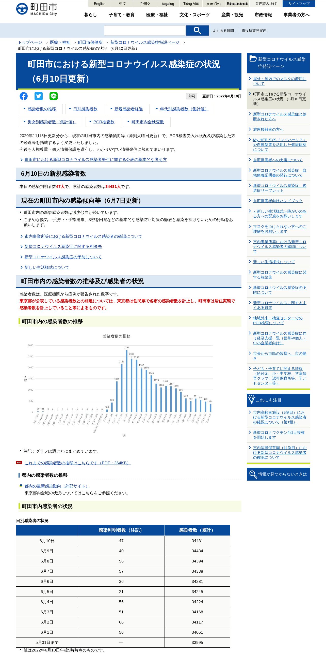Screen dimensions: 326x653
Task: Go to 新型コロナウイルス感染症特設ページ breadcrumb
Action: (145, 42)
